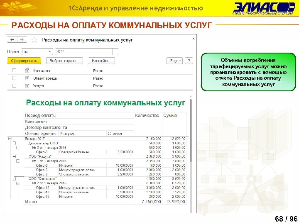Select Интернет in the Офис-6 rows
The width and height of the screenshot is (299, 224).
coord(66,166)
